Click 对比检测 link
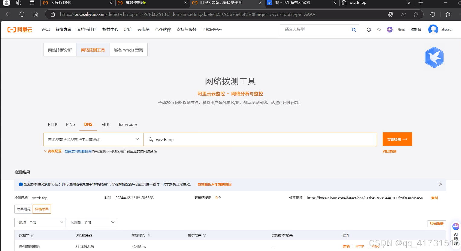 389,151
